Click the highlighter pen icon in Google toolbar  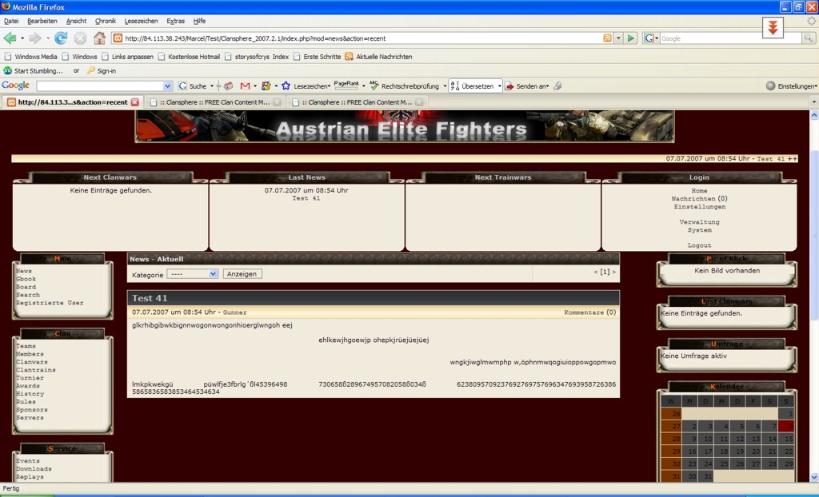[557, 86]
